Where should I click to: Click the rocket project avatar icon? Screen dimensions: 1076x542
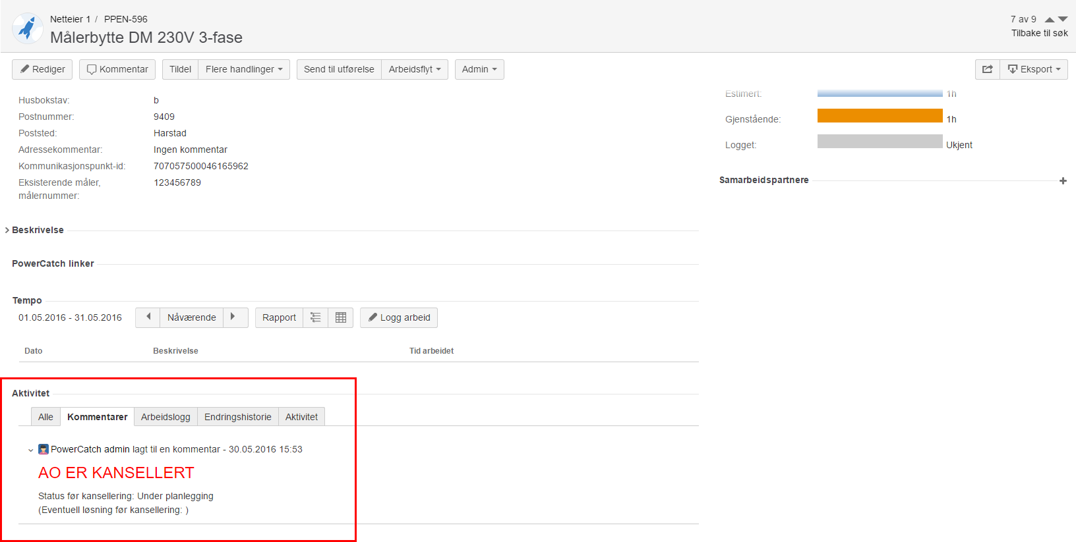pyautogui.click(x=28, y=28)
